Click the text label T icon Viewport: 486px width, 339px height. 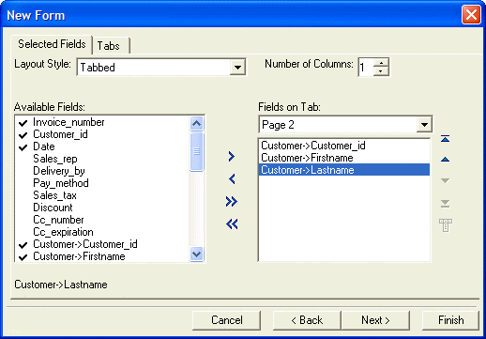click(x=446, y=225)
